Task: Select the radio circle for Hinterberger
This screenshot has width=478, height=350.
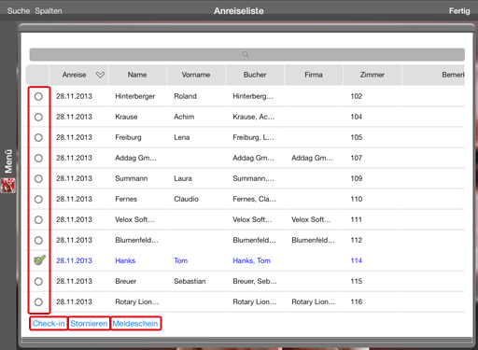Action: tap(38, 96)
